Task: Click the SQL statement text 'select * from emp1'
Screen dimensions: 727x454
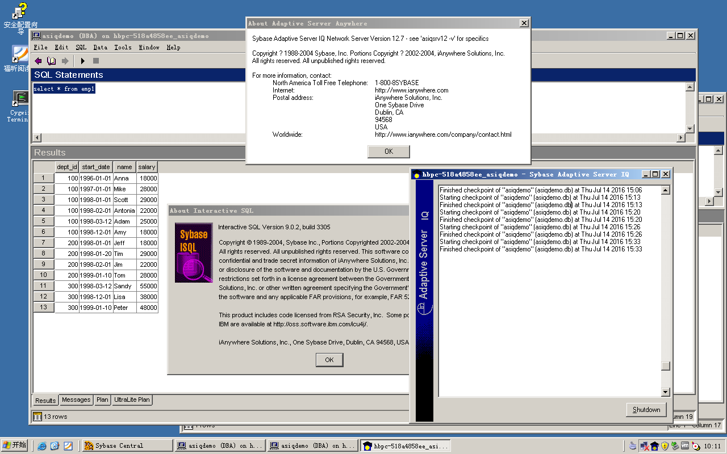Action: coord(64,89)
